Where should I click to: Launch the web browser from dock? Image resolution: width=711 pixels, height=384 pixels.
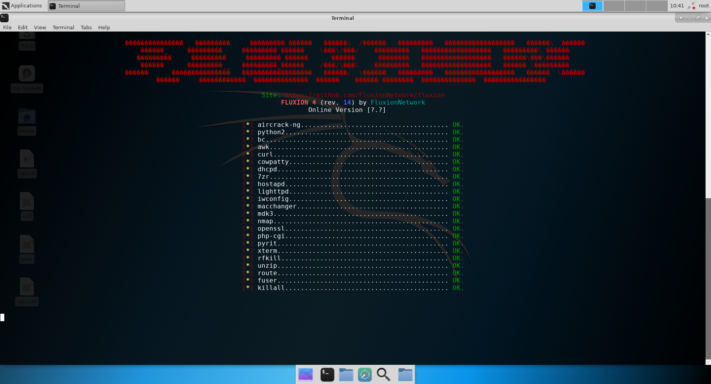[x=365, y=375]
